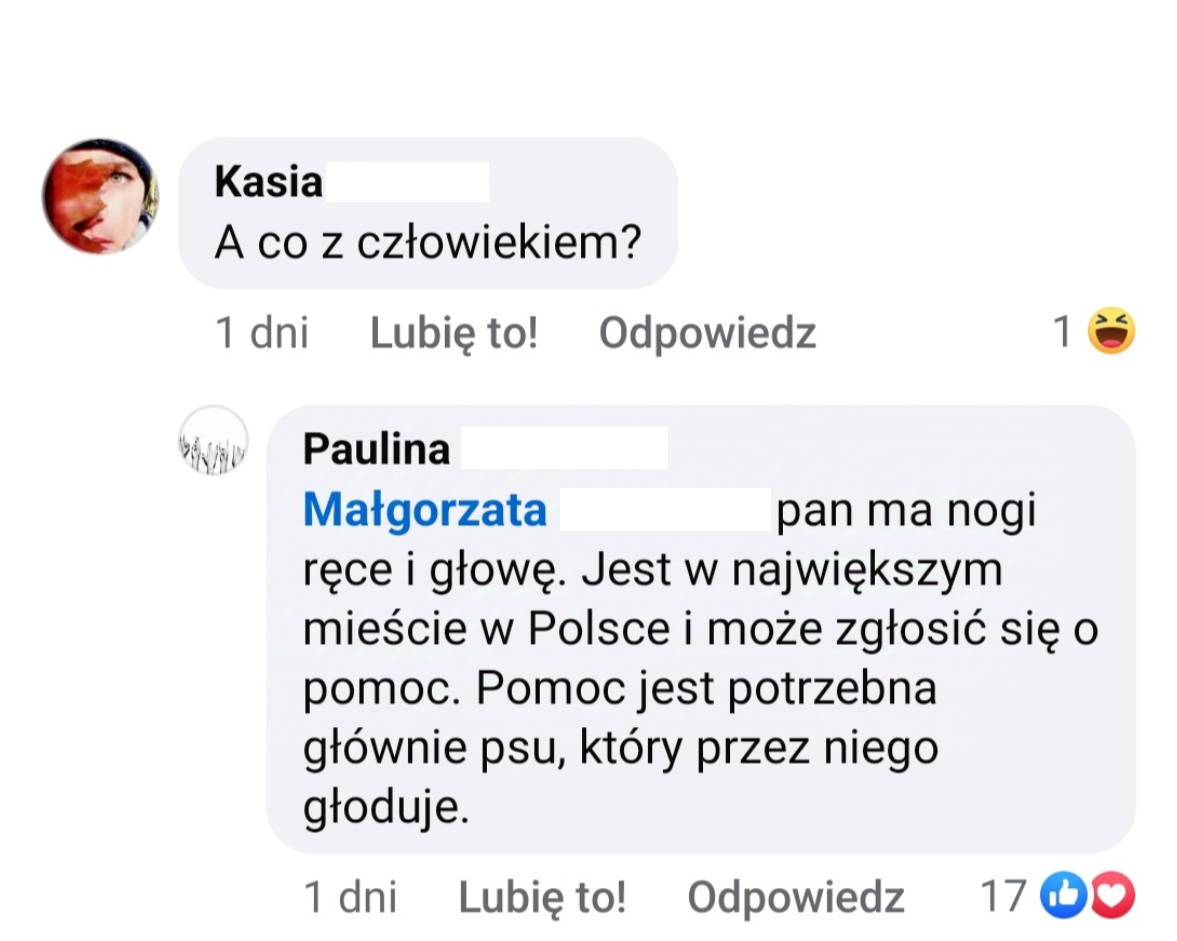Open Kasia's profile picture
The image size is (1177, 941).
click(101, 196)
